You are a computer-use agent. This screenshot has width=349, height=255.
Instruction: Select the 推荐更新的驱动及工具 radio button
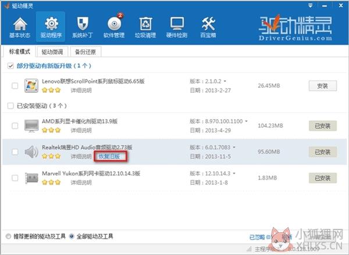tap(9, 236)
